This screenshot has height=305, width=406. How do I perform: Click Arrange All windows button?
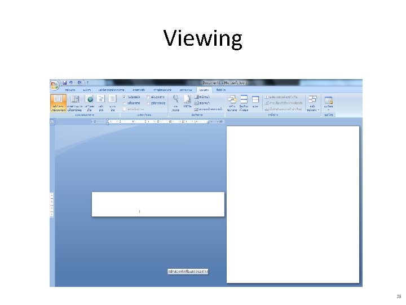coord(244,103)
